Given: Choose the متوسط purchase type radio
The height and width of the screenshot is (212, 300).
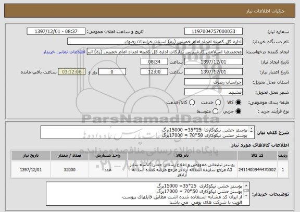Looking at the screenshot, I should point(216,111).
